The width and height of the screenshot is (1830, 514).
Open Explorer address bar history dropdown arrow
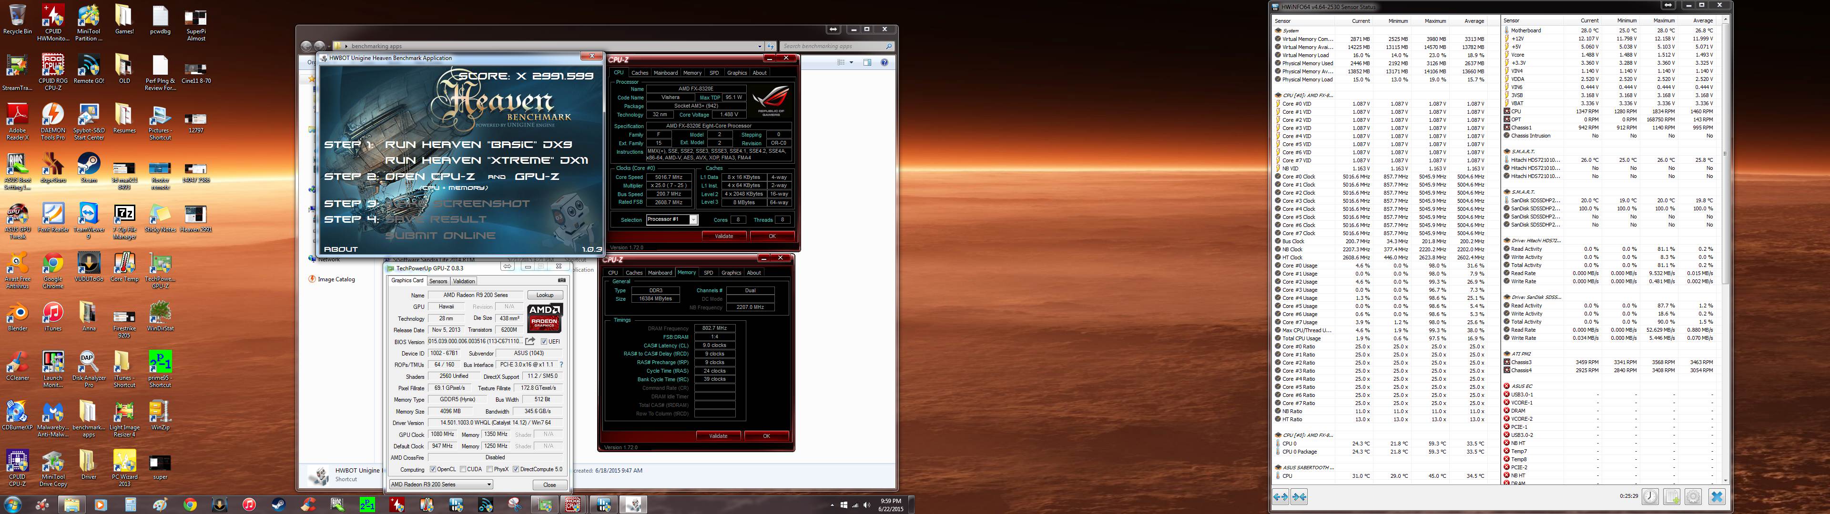pos(760,46)
